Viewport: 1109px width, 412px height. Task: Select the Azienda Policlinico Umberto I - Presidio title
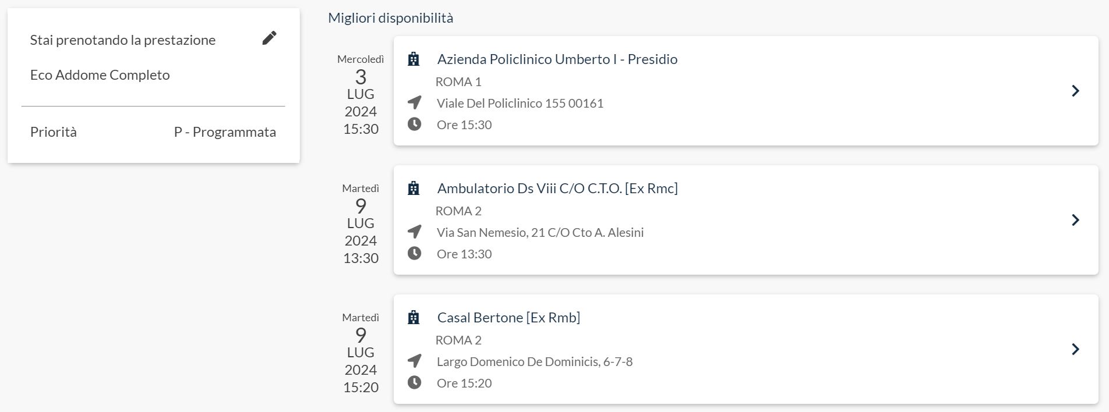pos(557,59)
